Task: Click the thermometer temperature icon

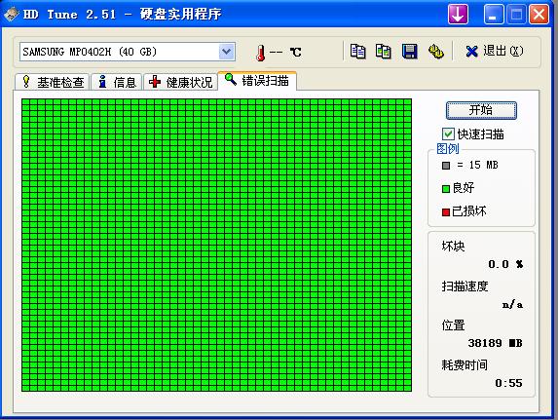Action: point(261,53)
